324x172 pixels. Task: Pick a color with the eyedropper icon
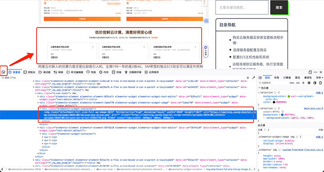(253, 78)
